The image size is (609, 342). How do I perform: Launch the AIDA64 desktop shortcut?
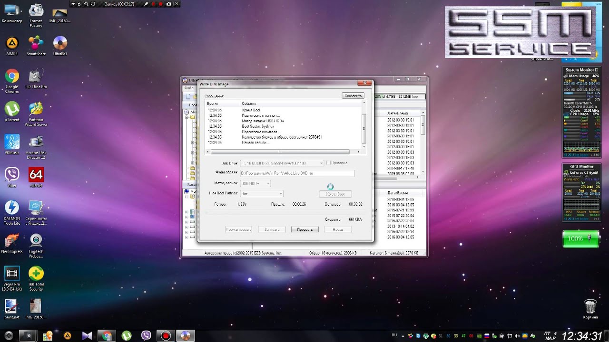pyautogui.click(x=36, y=177)
